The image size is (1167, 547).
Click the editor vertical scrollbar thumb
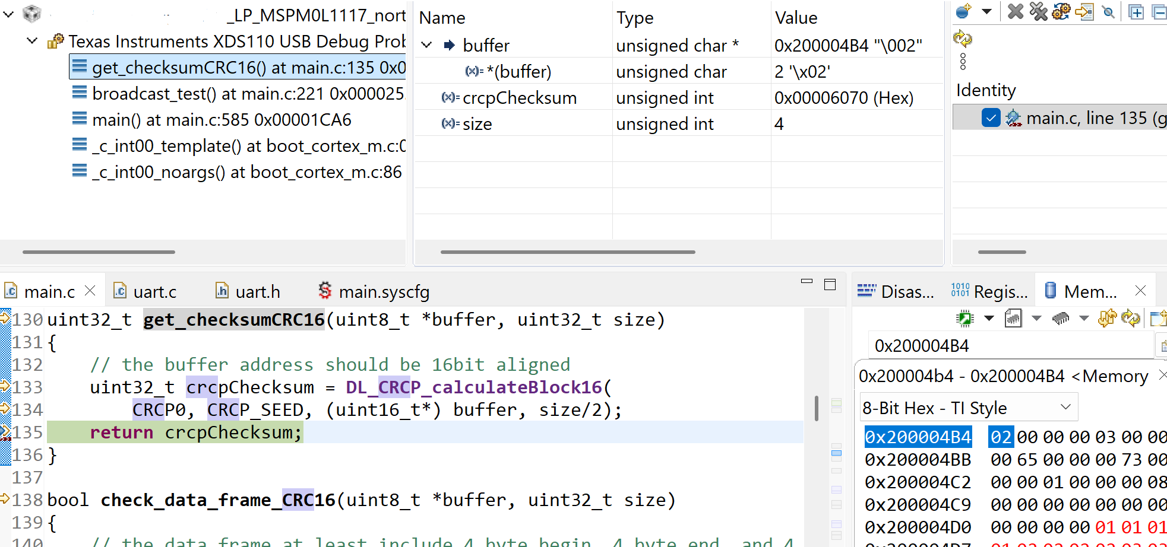click(817, 408)
